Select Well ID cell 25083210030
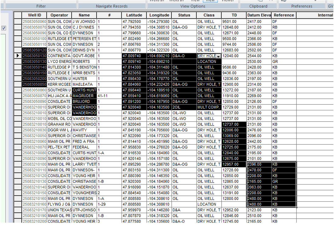The height and width of the screenshot is (226, 334). pos(34,130)
